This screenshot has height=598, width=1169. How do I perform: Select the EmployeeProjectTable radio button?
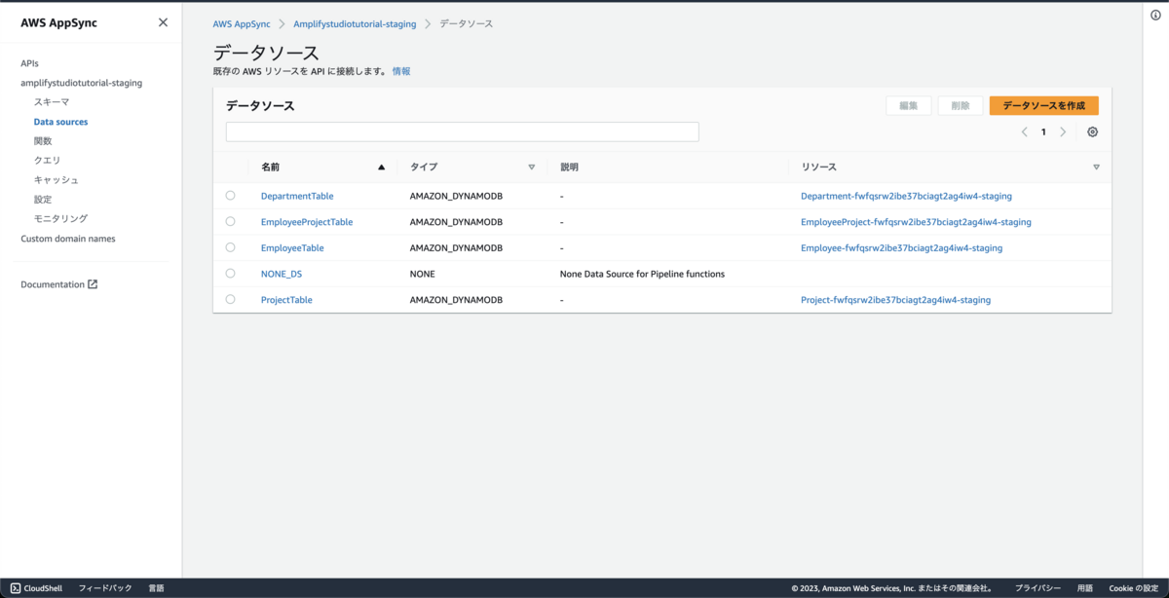(231, 221)
